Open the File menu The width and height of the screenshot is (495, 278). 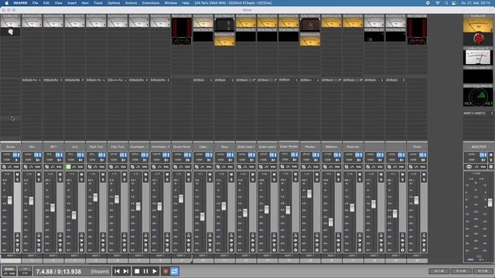click(35, 3)
